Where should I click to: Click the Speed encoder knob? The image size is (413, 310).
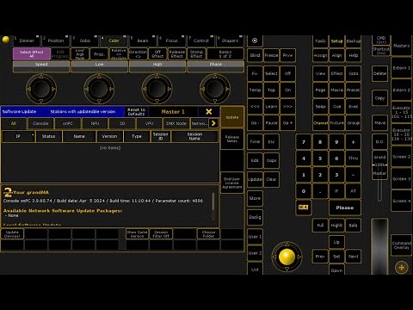tap(41, 89)
